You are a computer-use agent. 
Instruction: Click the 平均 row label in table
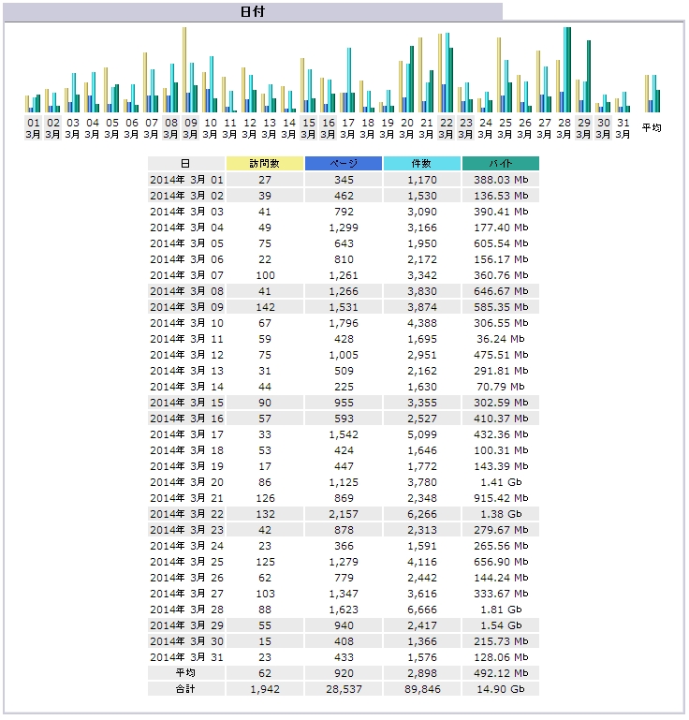pos(186,673)
